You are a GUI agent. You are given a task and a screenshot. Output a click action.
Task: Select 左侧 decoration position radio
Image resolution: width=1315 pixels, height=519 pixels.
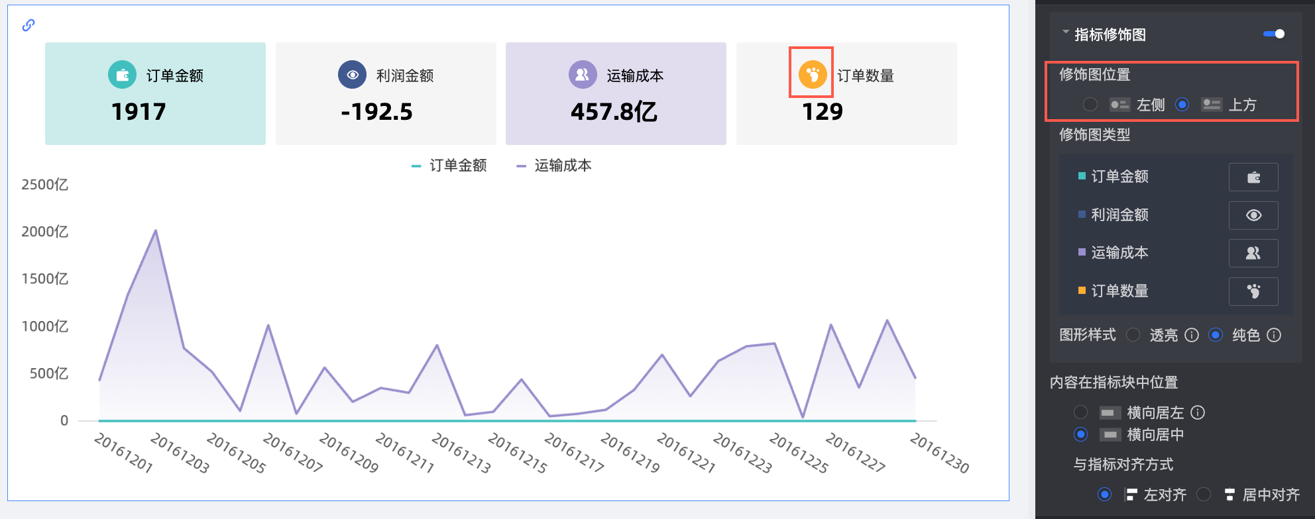click(1090, 105)
